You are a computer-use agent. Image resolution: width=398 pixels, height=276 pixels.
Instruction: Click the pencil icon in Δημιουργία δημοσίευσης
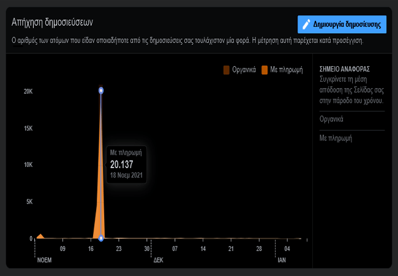tap(306, 25)
